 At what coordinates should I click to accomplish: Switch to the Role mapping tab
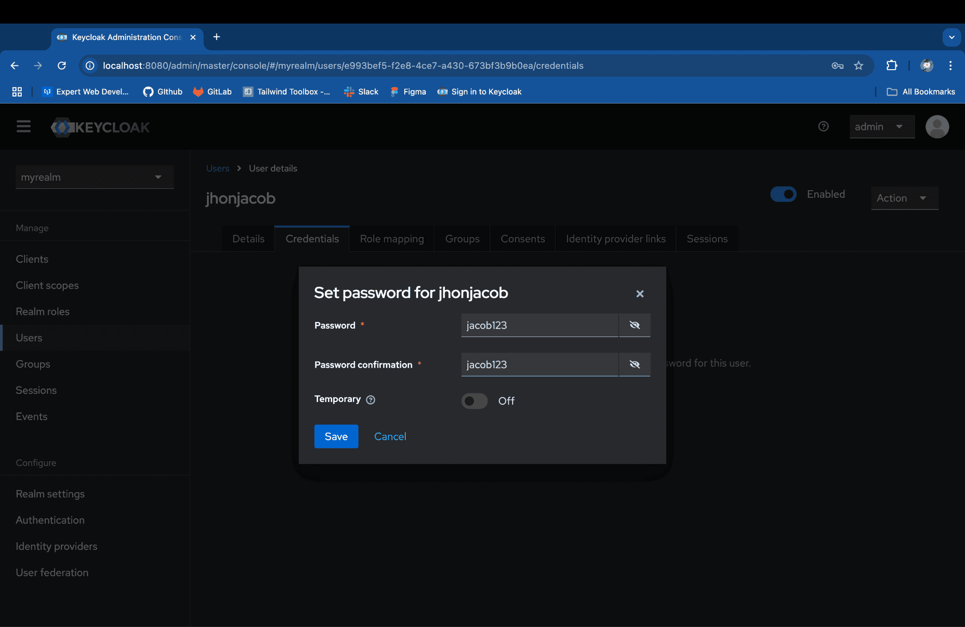[x=392, y=239]
